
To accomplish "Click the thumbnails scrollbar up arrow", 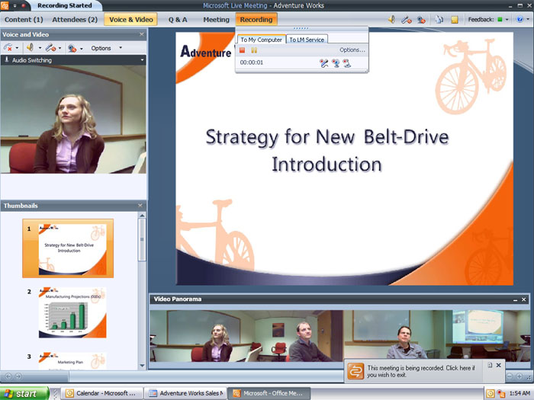I will (x=142, y=216).
